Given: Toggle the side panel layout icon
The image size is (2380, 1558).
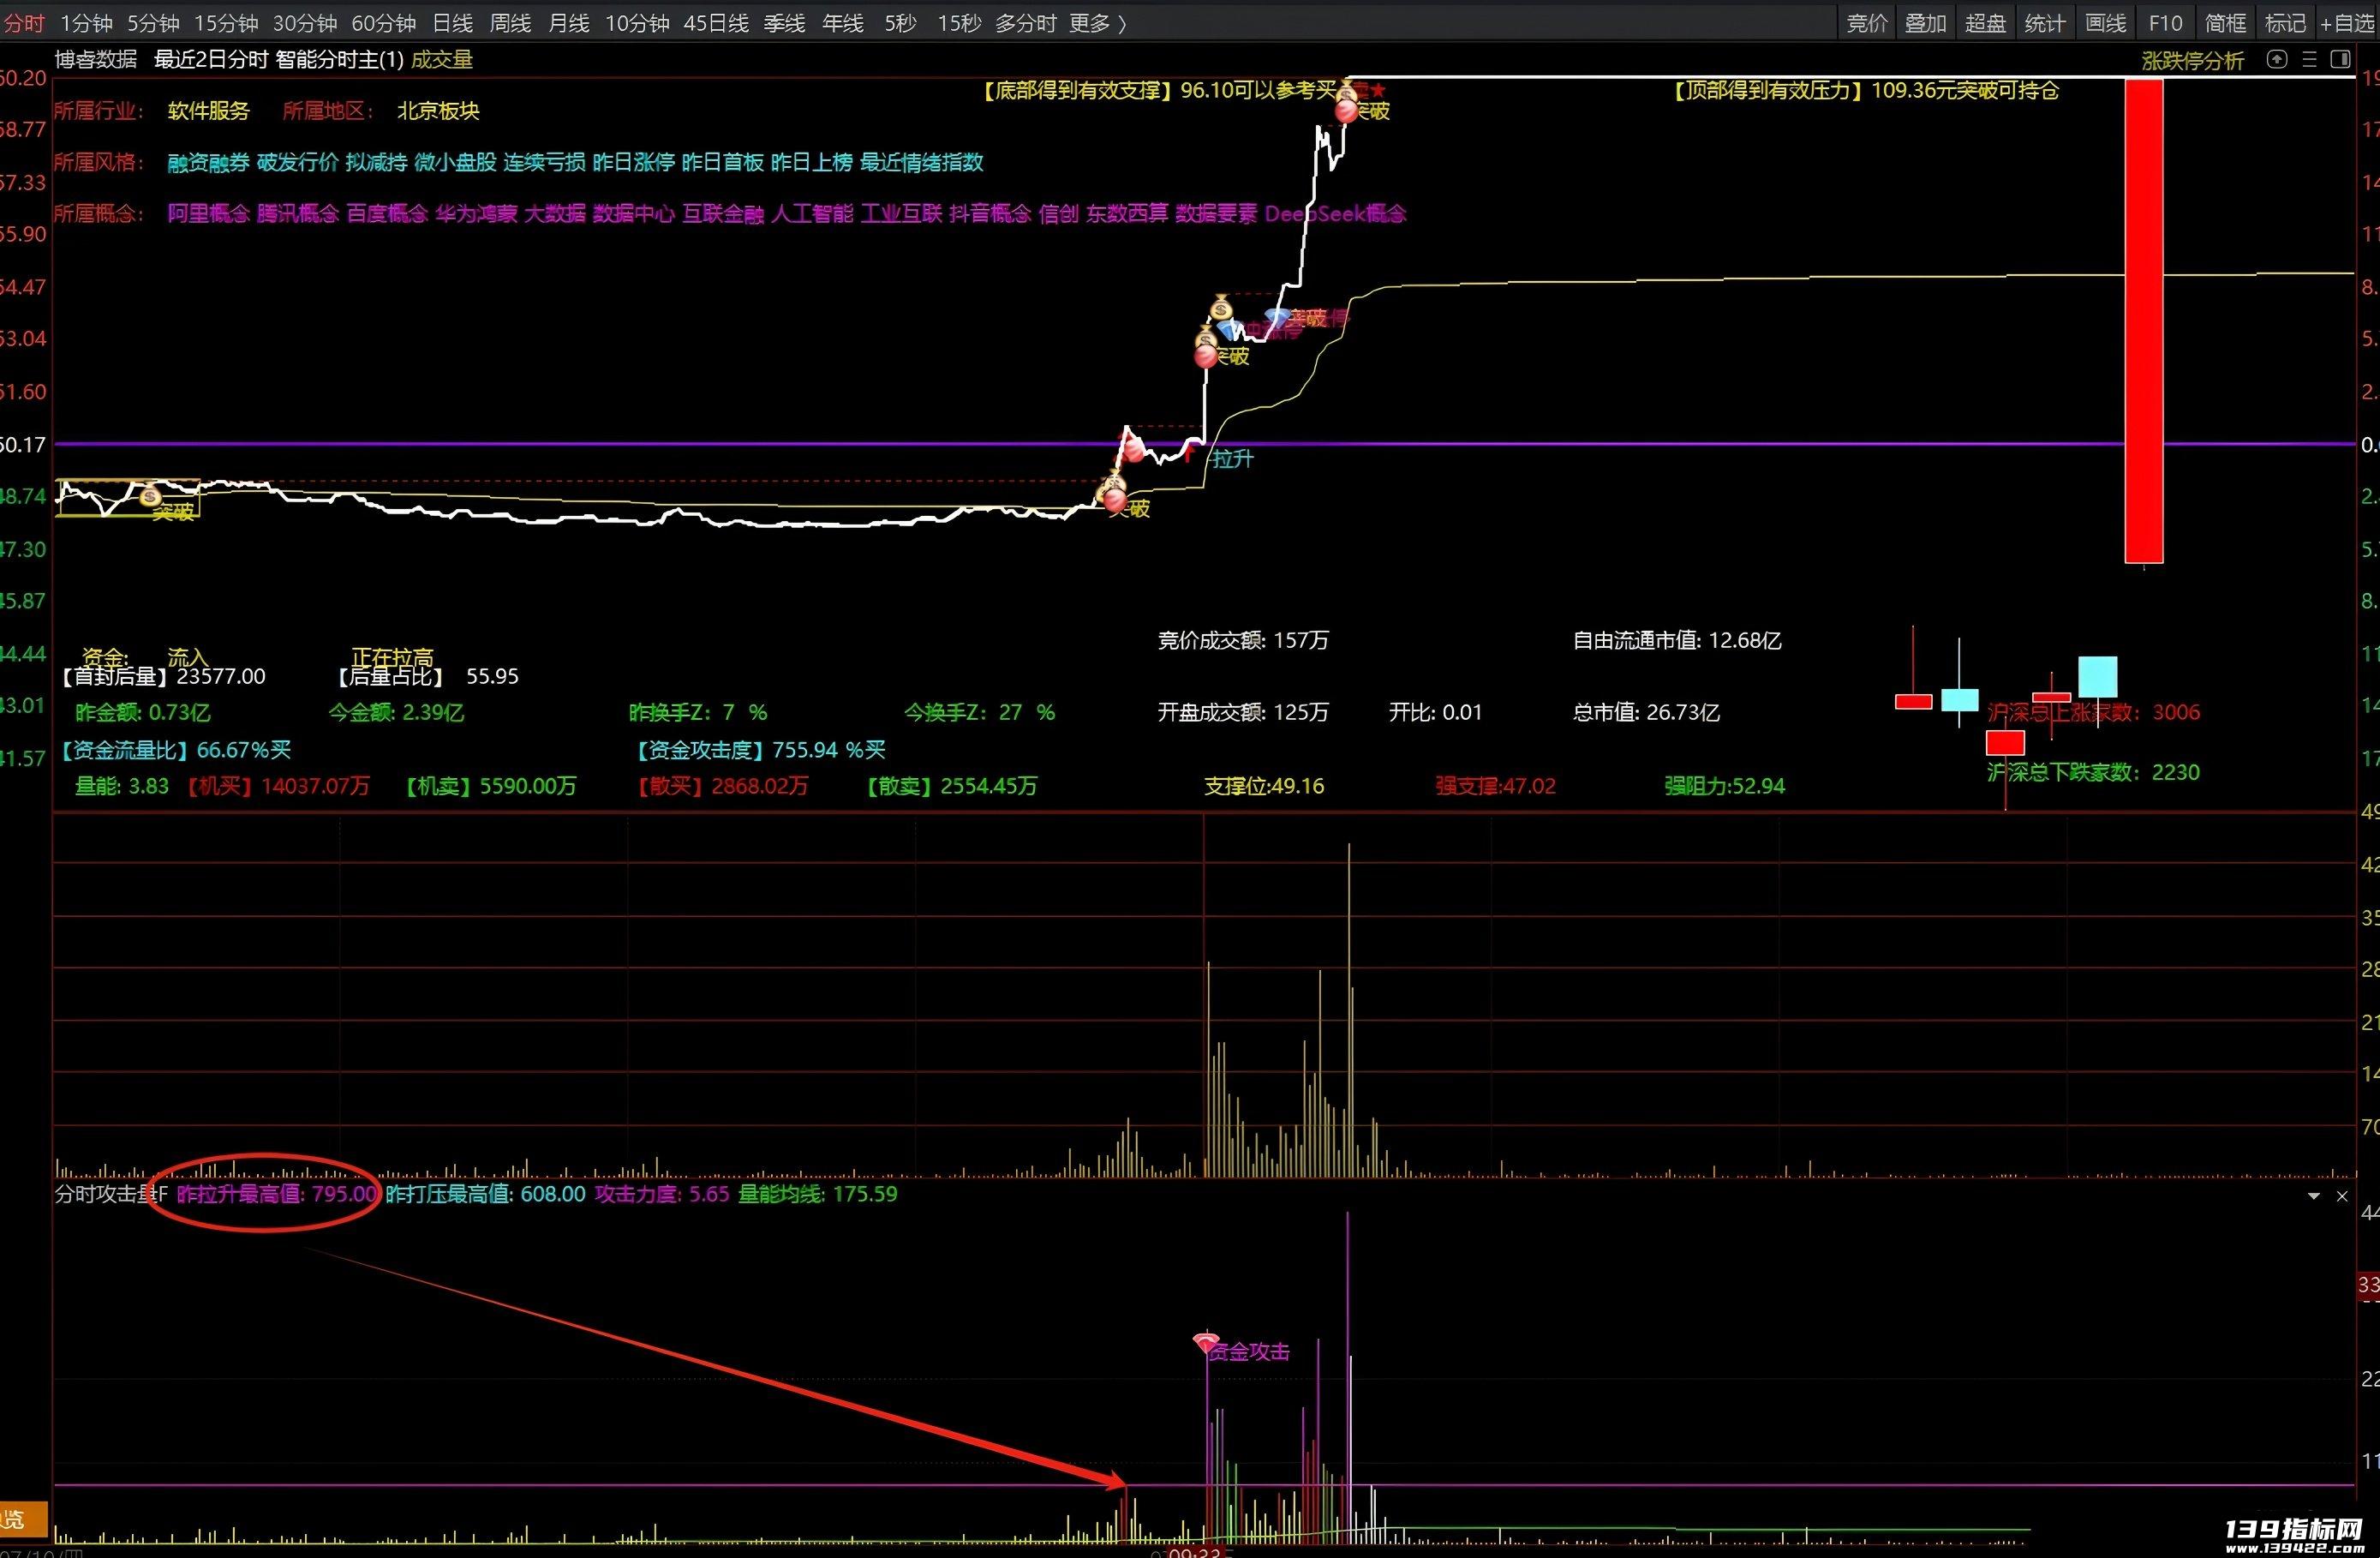Looking at the screenshot, I should (x=2340, y=60).
